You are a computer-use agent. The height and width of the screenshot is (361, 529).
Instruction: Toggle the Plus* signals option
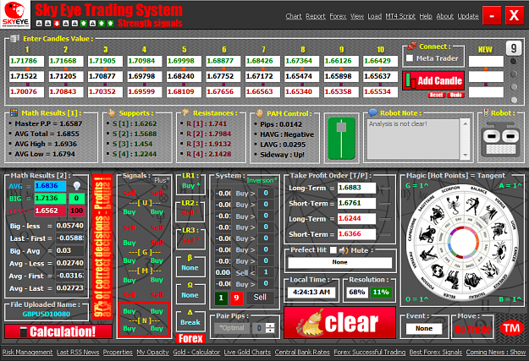(x=162, y=180)
